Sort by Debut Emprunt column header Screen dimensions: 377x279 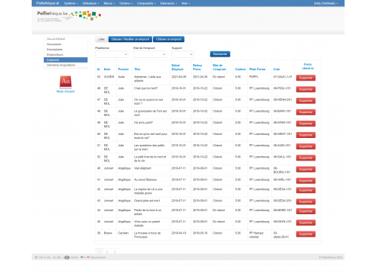tap(177, 67)
